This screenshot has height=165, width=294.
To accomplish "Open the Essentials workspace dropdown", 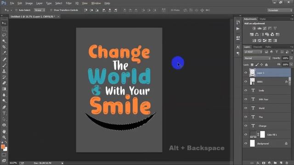I will [280, 10].
